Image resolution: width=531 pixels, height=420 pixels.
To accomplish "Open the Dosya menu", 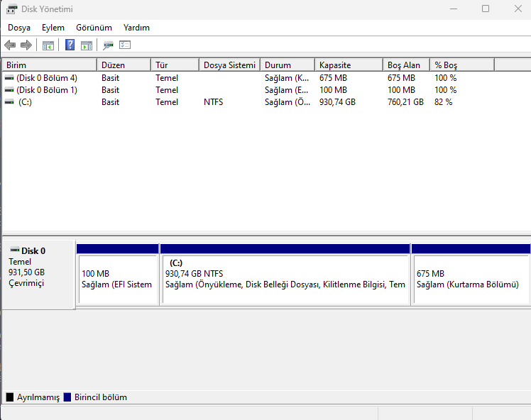I will (x=19, y=28).
